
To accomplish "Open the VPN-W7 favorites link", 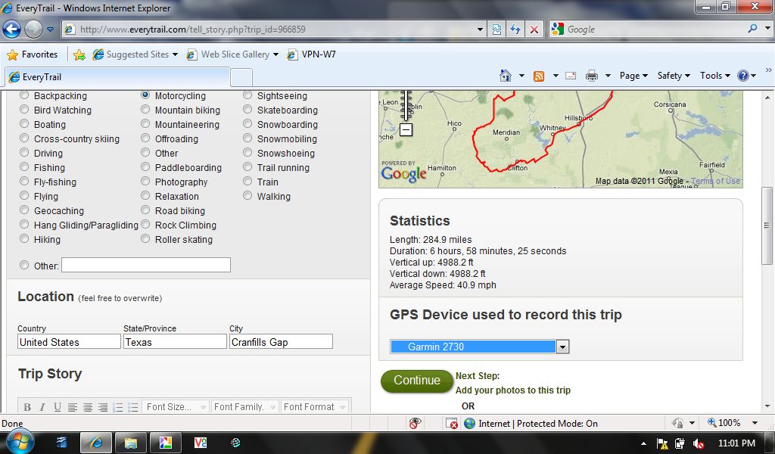I will 312,54.
